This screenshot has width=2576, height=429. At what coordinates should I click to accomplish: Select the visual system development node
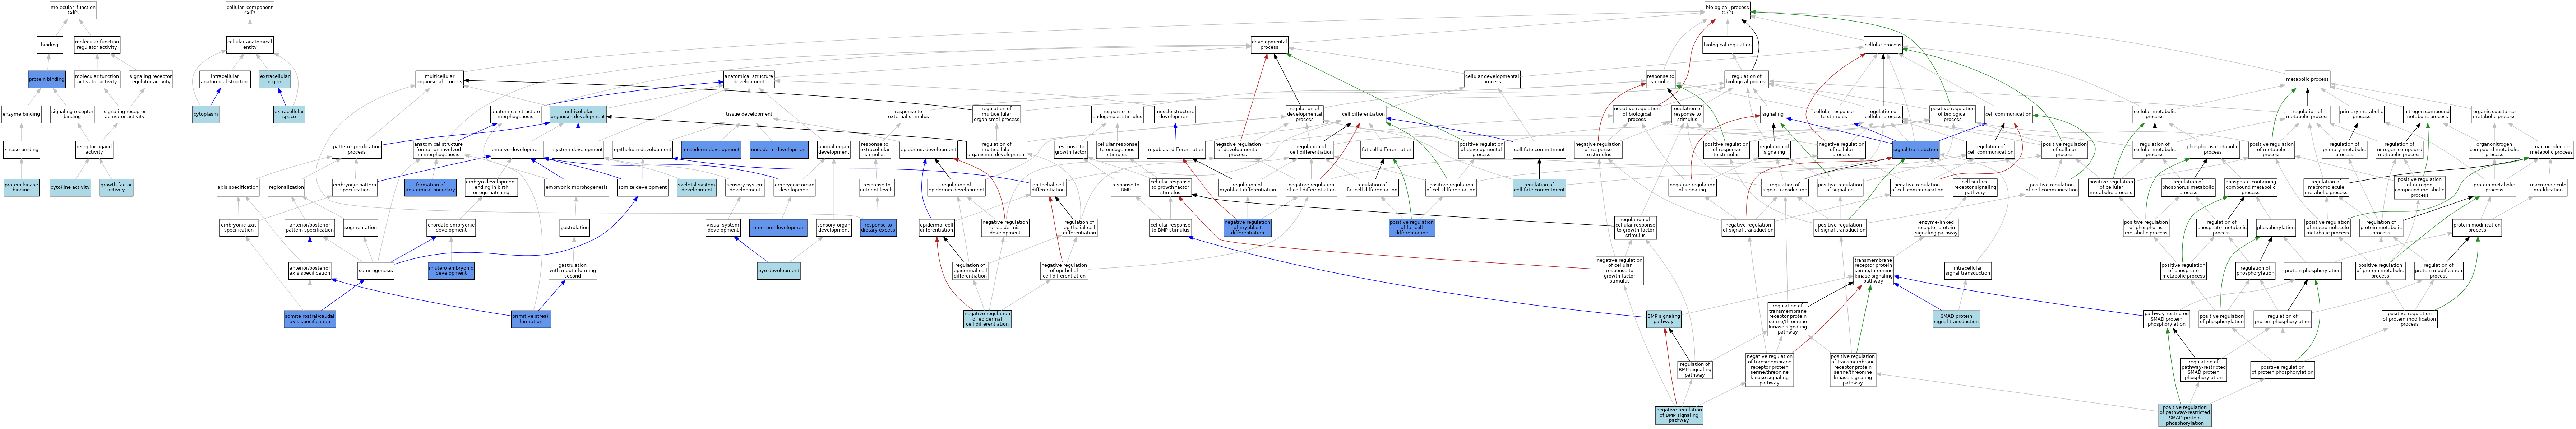(723, 228)
